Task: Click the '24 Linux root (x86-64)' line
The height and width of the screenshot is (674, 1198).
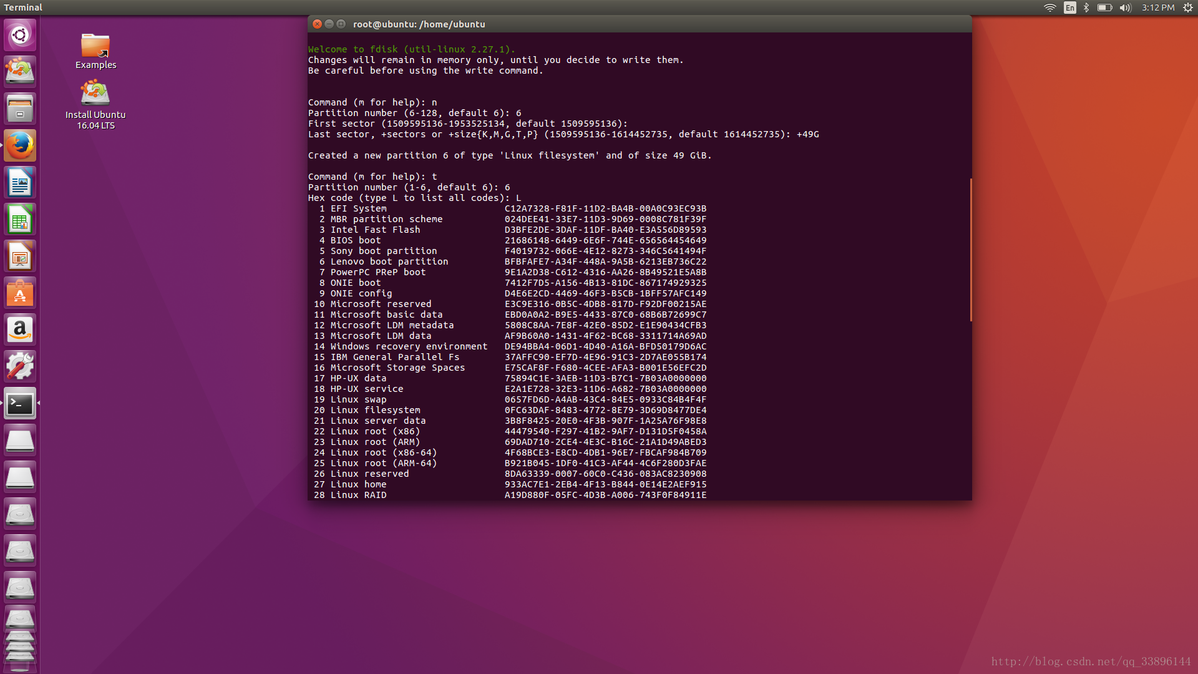Action: [510, 452]
